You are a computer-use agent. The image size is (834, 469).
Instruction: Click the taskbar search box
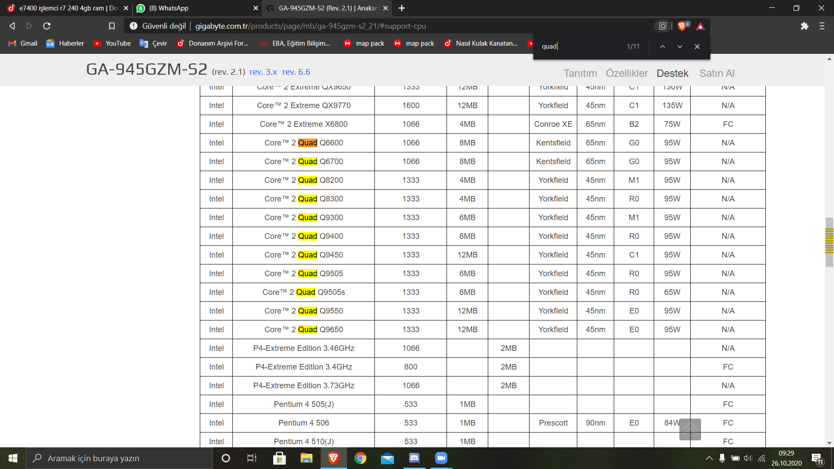[x=119, y=458]
